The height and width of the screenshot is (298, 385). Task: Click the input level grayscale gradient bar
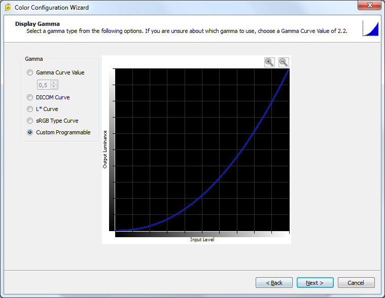202,234
